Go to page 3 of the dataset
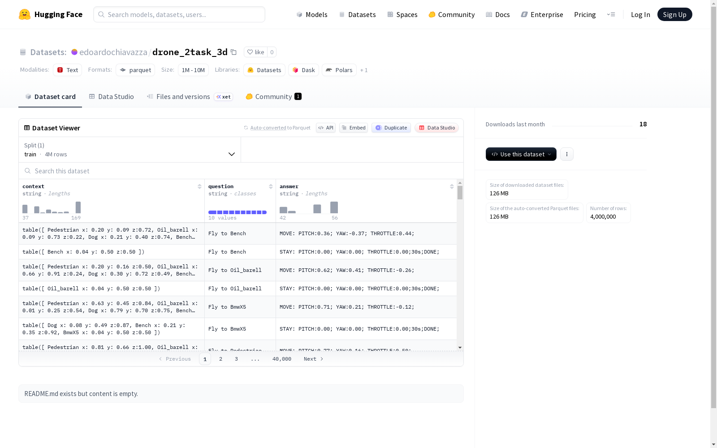717x448 pixels. (236, 359)
